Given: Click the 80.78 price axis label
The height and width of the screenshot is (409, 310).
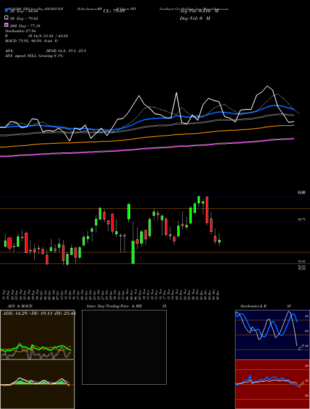Looking at the screenshot, I should (301, 219).
